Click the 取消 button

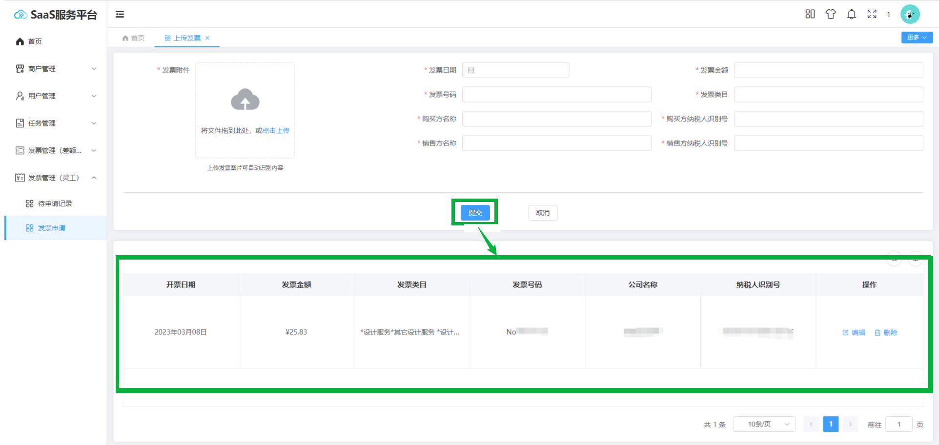pos(543,213)
